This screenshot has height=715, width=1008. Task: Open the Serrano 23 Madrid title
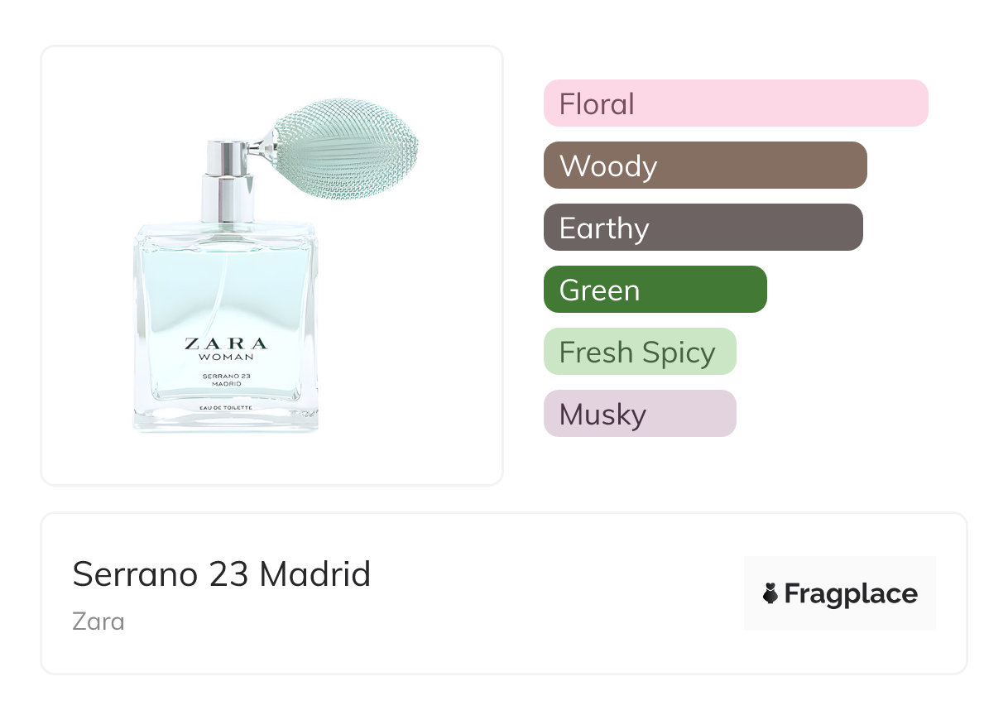(222, 573)
